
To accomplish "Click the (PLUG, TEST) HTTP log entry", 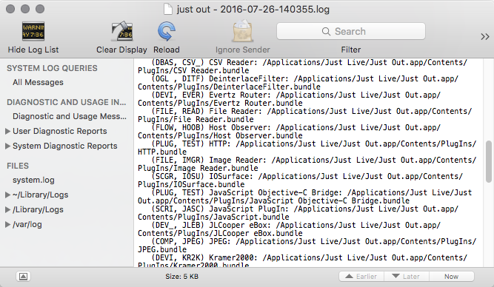I will pyautogui.click(x=307, y=148).
